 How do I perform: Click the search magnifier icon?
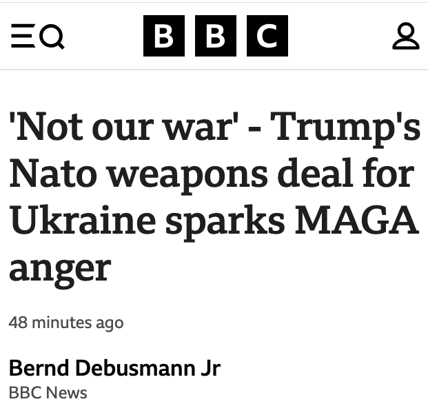click(53, 37)
